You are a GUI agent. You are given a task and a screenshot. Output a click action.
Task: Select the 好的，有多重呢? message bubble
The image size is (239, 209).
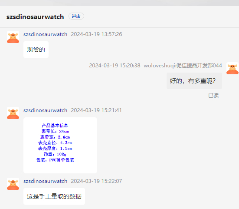coord(194,81)
